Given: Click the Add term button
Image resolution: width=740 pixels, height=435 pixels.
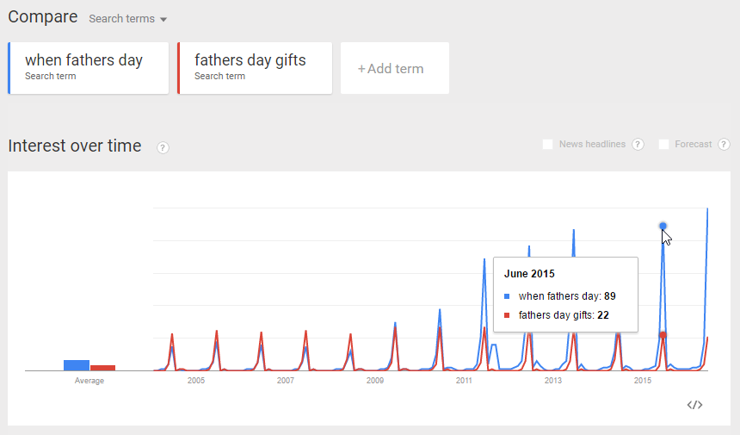Looking at the screenshot, I should point(395,68).
